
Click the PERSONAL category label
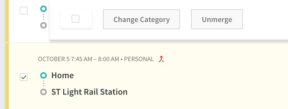point(139,59)
